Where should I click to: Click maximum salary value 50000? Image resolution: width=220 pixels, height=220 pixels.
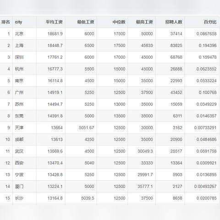tap(147, 34)
